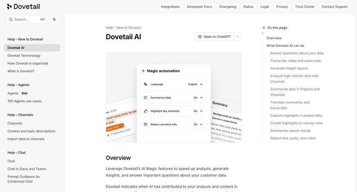The height and width of the screenshot is (192, 357).
Task: Toggle the Highlight key moments On selector
Action: 198,111
